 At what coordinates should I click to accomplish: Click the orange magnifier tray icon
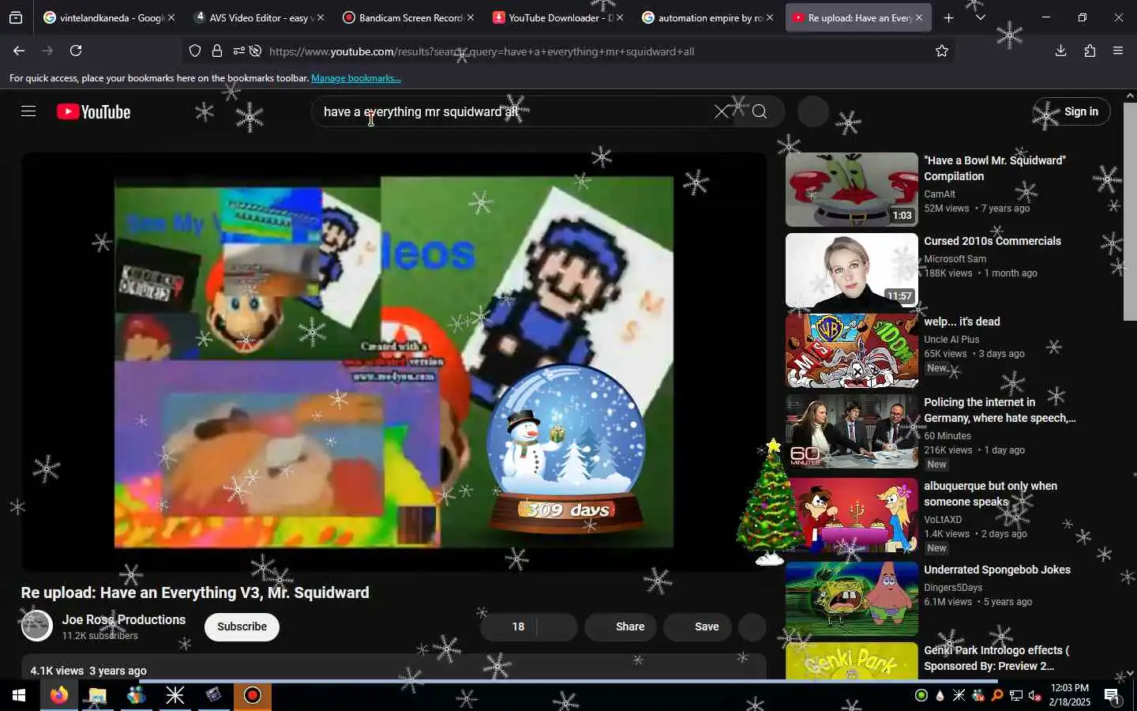click(997, 696)
